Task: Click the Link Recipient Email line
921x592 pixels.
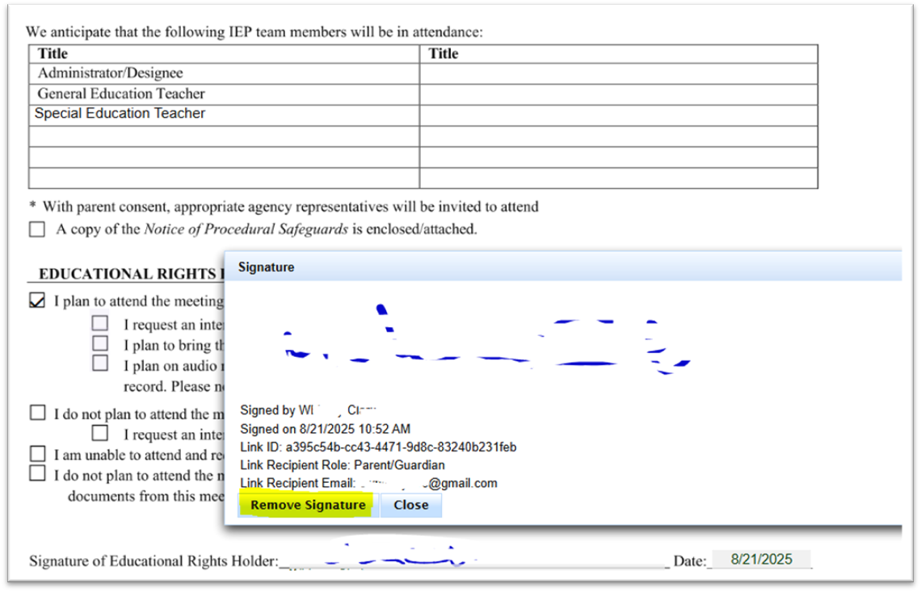Action: pos(368,483)
